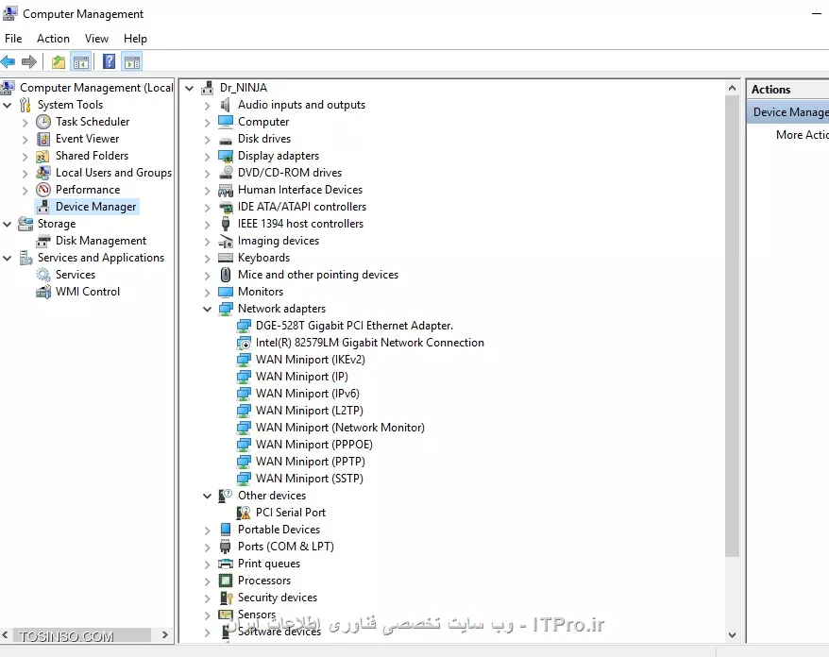Expand the Task Scheduler node arrow
Screen dimensions: 829x657
pos(25,123)
